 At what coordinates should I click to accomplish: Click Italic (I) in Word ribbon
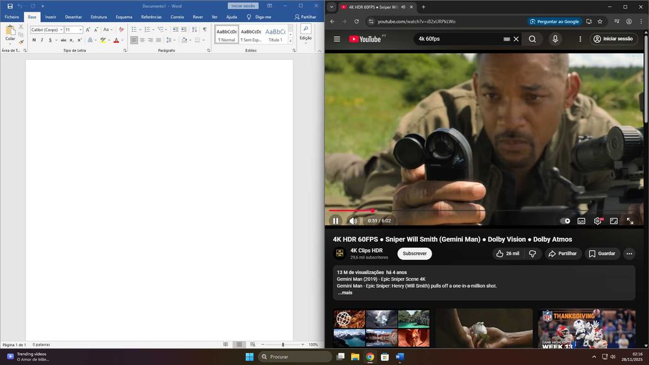pos(42,40)
